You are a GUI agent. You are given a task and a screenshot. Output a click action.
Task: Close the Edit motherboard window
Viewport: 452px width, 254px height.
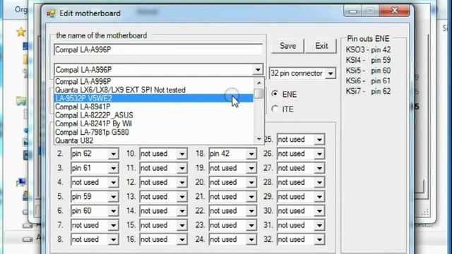(x=395, y=11)
